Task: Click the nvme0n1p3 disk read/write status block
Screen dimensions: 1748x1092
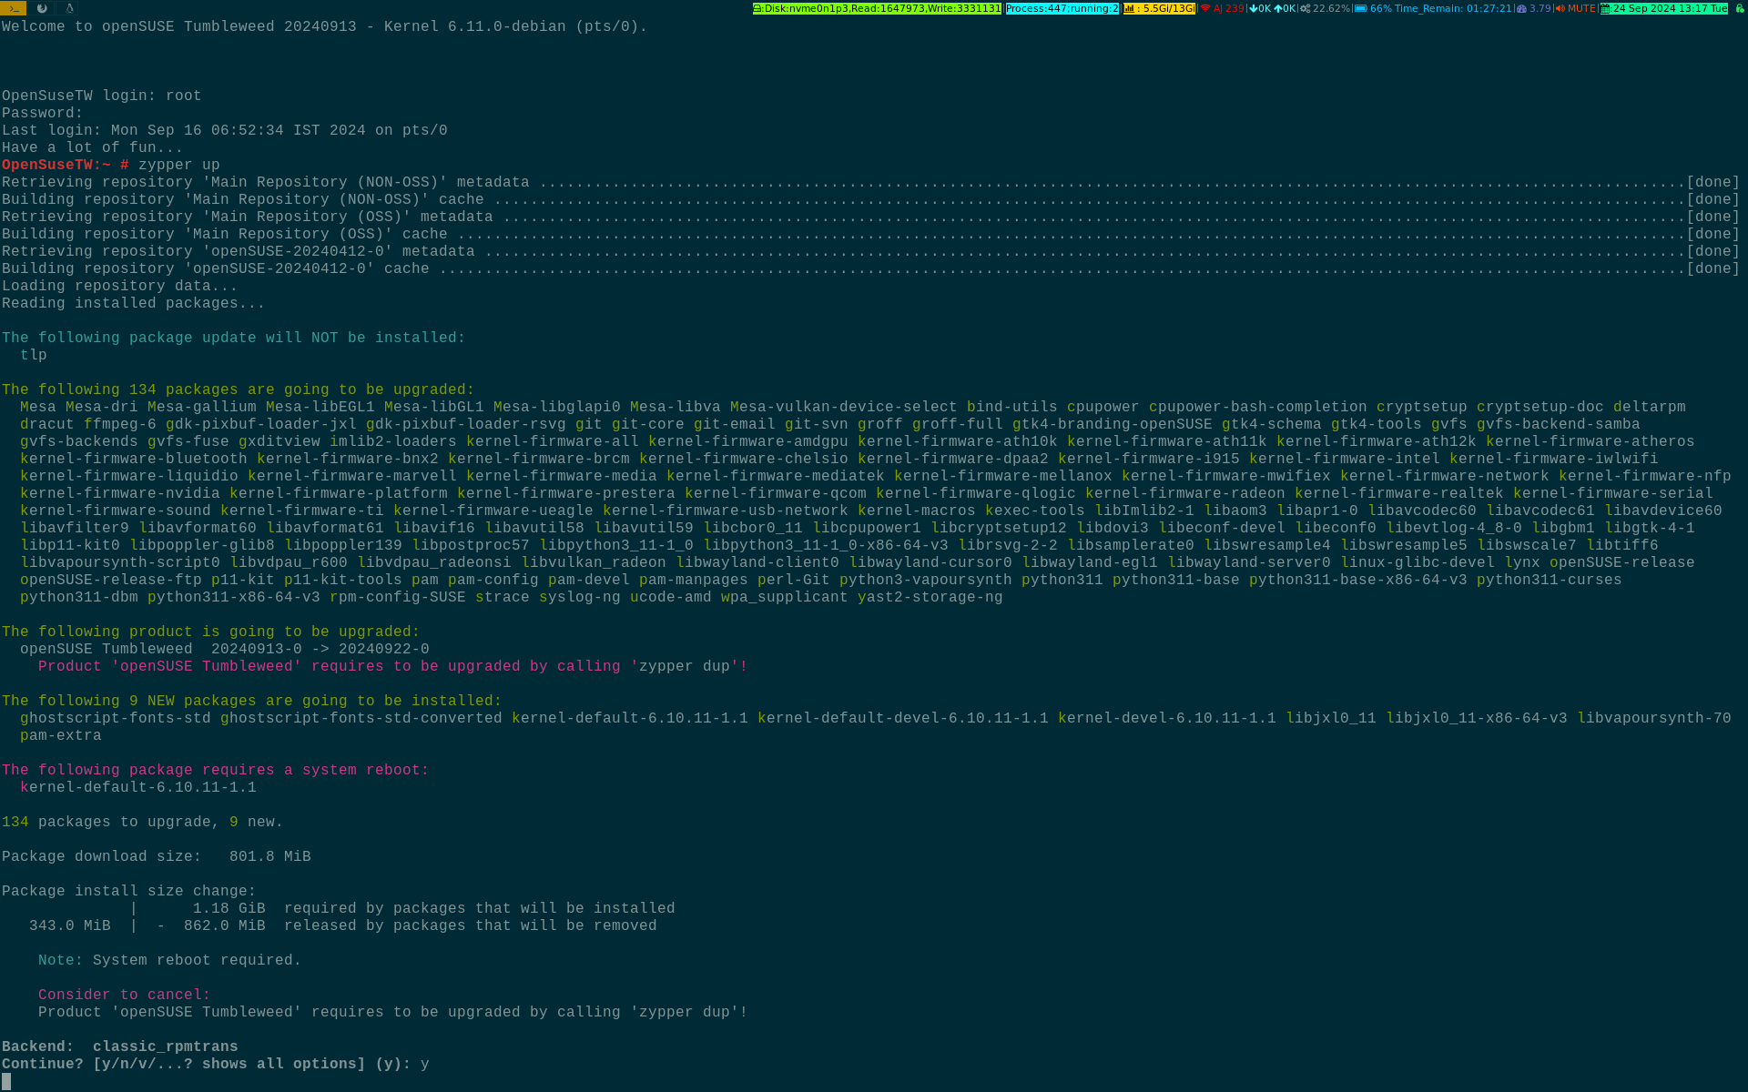Action: coord(877,8)
